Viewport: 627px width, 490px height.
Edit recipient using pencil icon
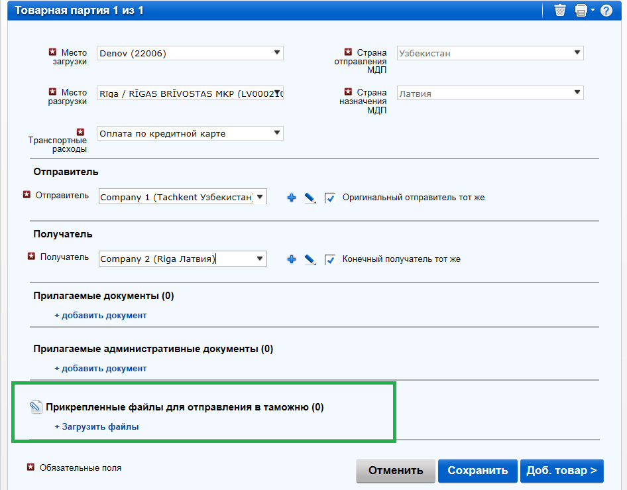pos(310,259)
